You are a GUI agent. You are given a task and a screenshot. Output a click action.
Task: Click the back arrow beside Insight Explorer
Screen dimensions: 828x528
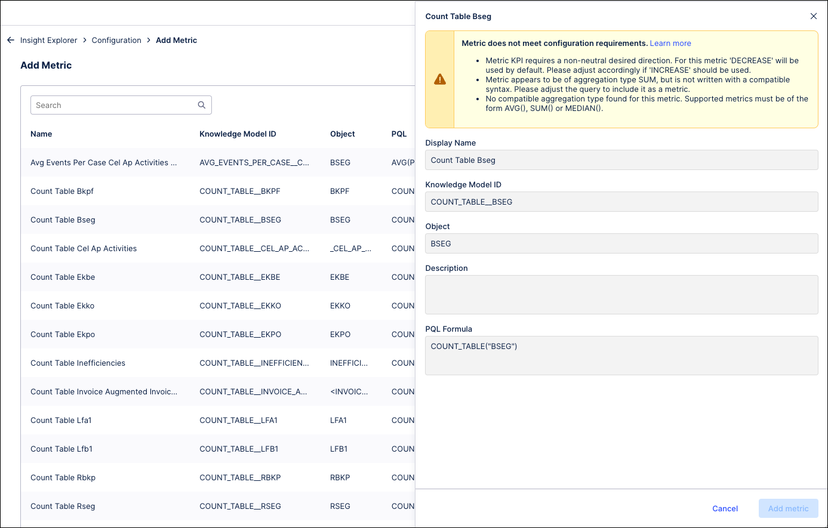coord(10,40)
